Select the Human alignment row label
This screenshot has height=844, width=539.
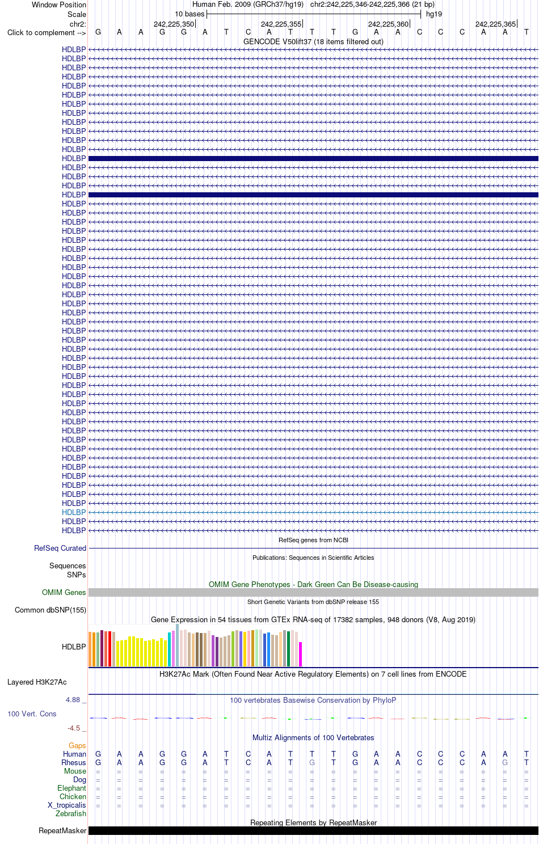[75, 754]
